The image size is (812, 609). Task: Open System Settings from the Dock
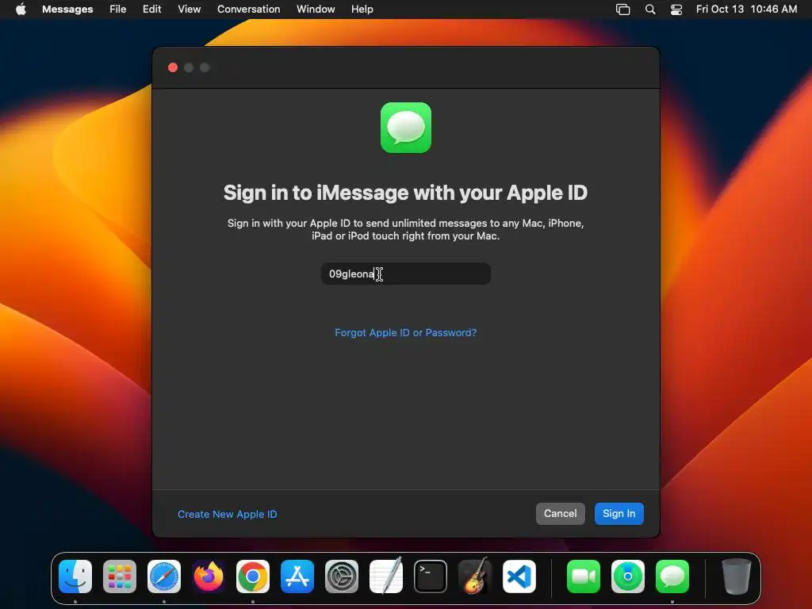(342, 576)
